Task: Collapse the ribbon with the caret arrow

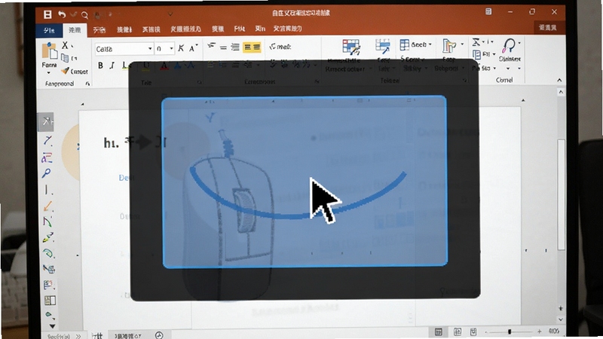Action: (559, 80)
